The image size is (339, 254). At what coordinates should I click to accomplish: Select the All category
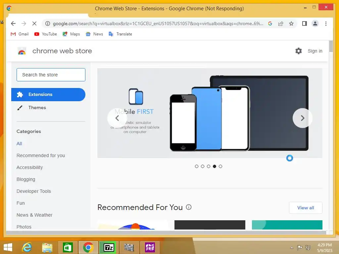[x=19, y=144]
